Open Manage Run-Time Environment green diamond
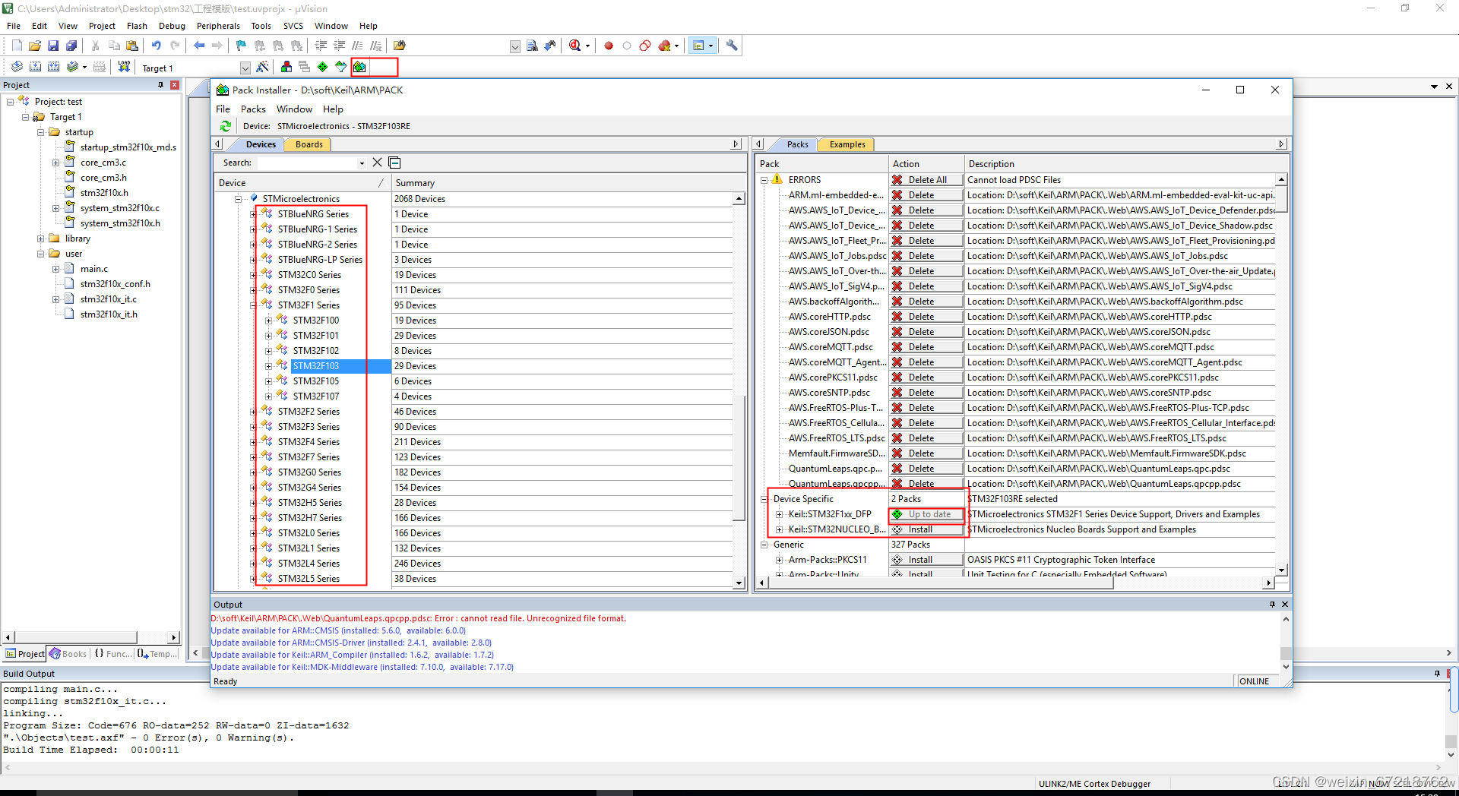1459x796 pixels. point(323,67)
